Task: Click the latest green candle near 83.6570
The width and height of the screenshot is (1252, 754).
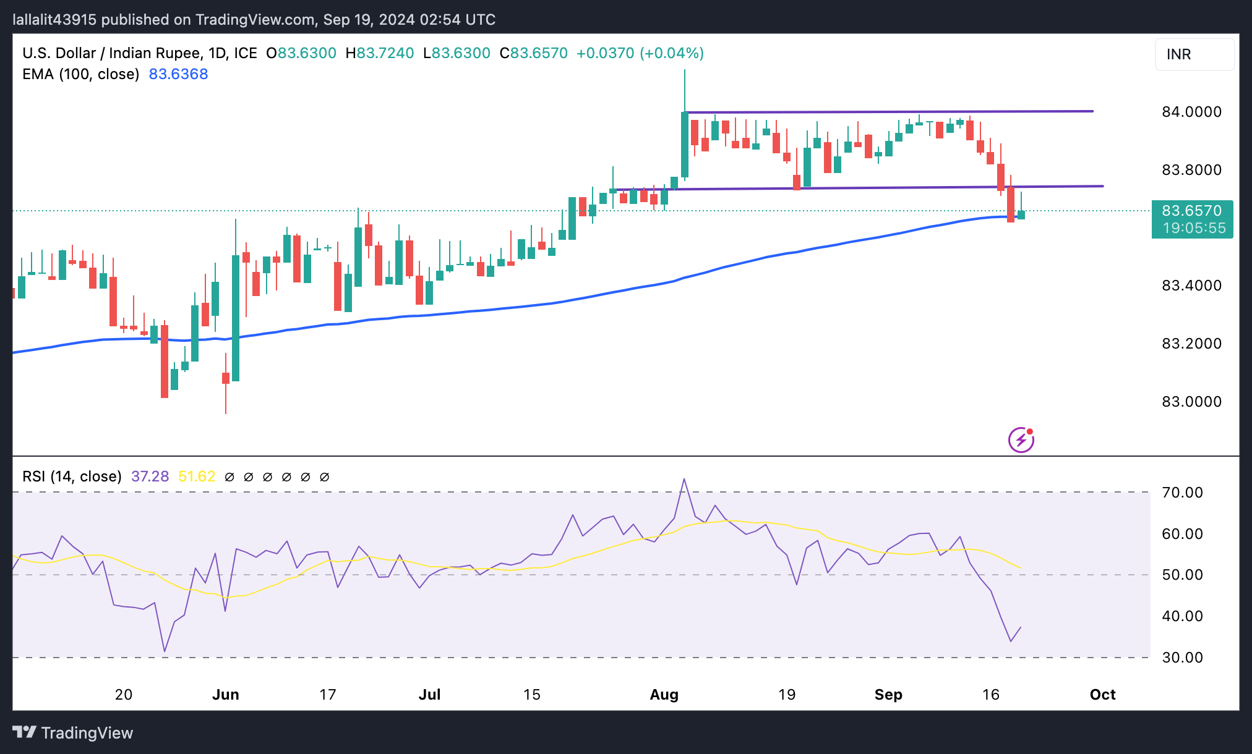Action: click(1021, 214)
